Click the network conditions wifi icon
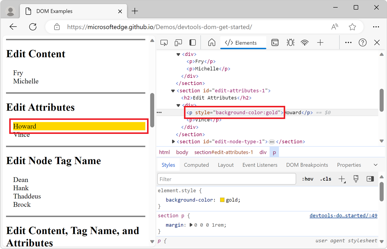 [x=305, y=42]
